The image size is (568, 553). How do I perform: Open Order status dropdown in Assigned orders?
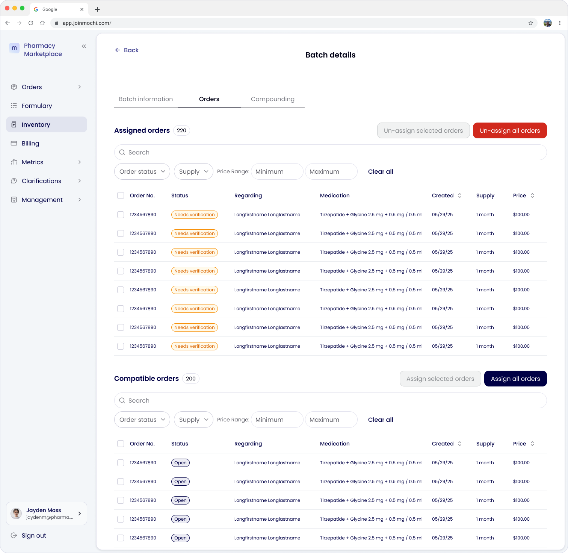(142, 171)
